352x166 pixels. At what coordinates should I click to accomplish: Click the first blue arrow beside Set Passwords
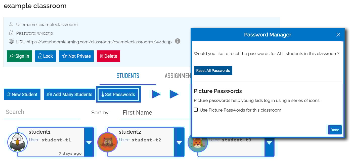[x=156, y=94]
